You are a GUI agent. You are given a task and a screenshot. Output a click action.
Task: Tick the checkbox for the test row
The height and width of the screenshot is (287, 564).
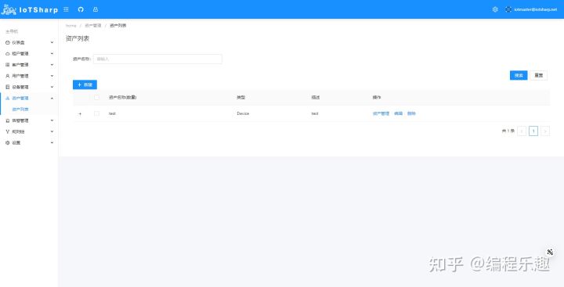click(x=96, y=113)
